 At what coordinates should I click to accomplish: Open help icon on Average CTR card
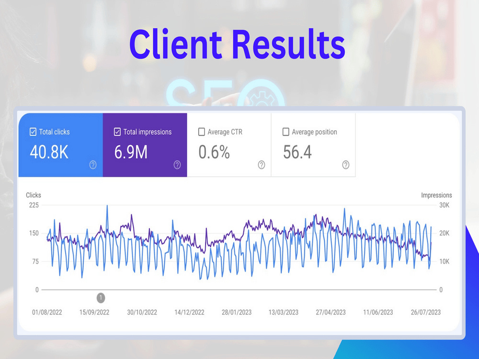coord(262,165)
